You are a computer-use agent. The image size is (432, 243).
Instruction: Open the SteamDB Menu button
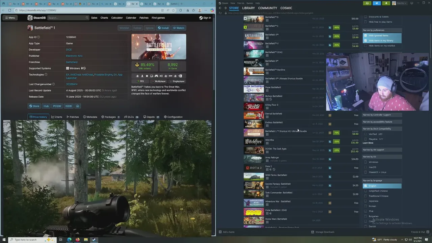coord(10,18)
